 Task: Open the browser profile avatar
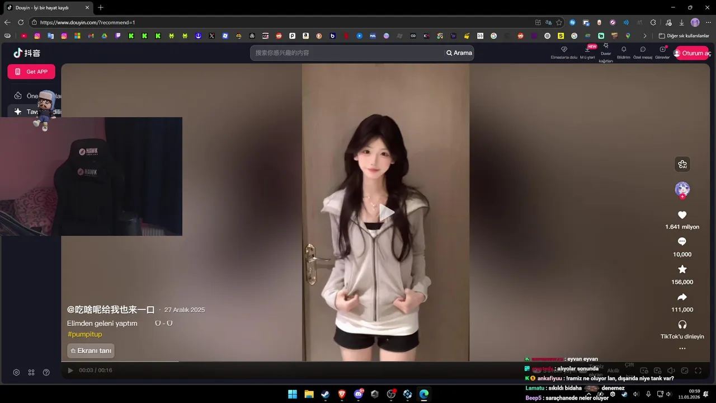click(x=695, y=22)
